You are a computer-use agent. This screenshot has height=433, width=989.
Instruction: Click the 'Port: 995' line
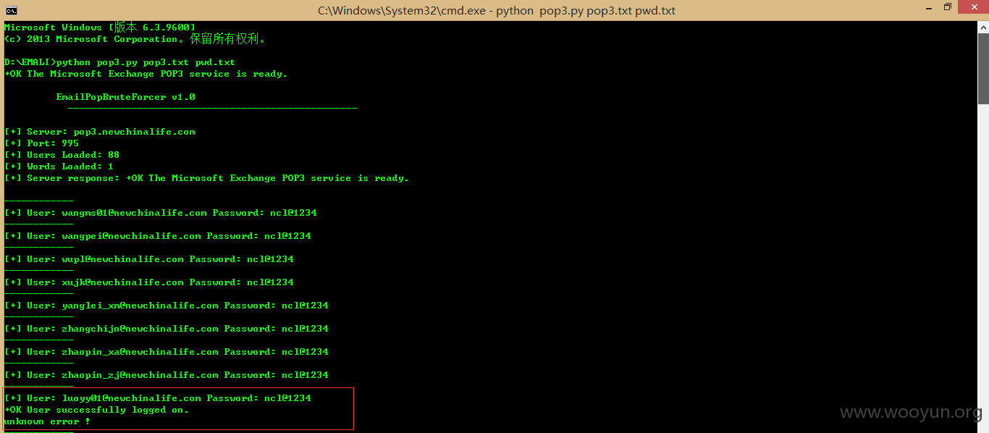42,143
